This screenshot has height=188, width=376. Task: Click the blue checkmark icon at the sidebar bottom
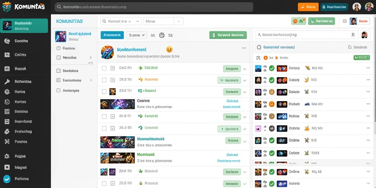7,179
